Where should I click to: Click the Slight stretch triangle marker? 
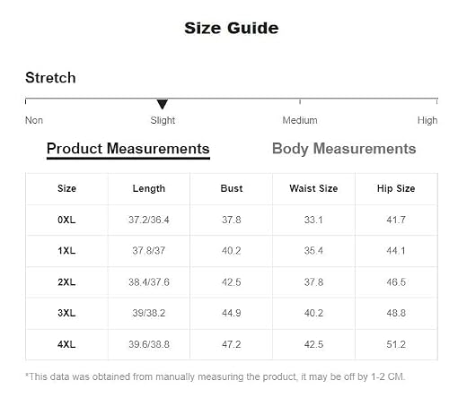(x=163, y=104)
